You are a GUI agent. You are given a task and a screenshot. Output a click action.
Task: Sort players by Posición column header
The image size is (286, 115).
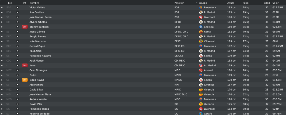click(x=179, y=3)
